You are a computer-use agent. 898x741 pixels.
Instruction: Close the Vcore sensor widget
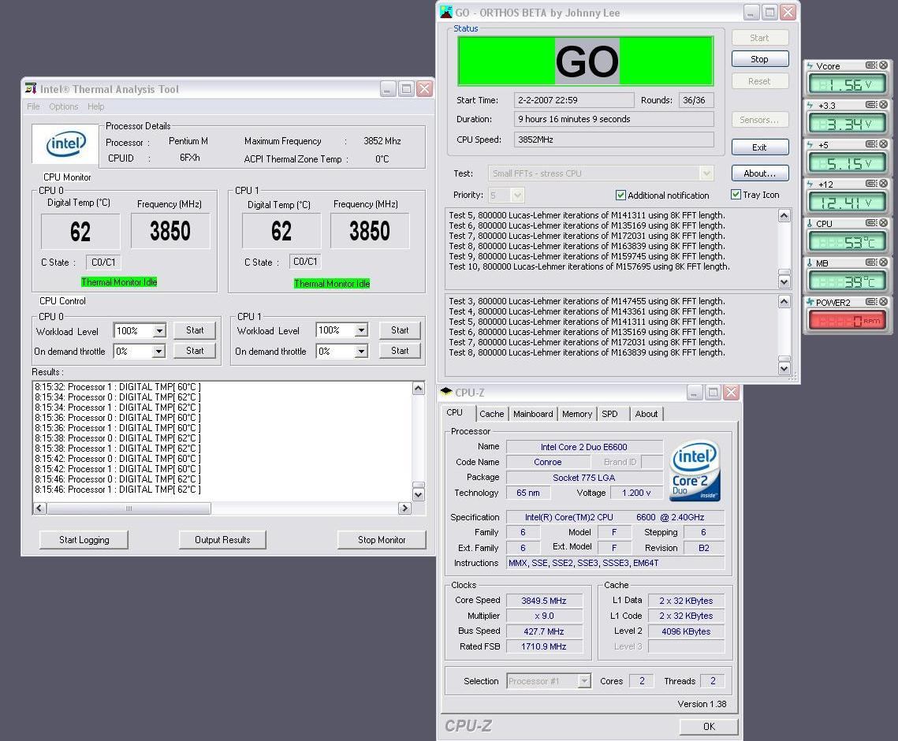[884, 65]
